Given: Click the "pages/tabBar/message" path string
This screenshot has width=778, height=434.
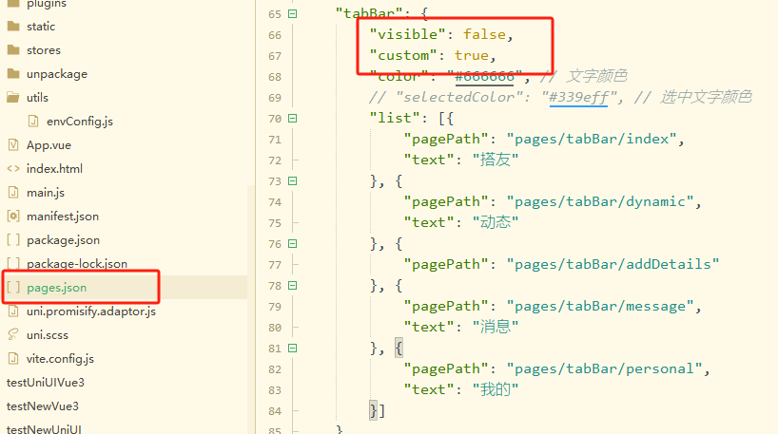Looking at the screenshot, I should point(600,306).
